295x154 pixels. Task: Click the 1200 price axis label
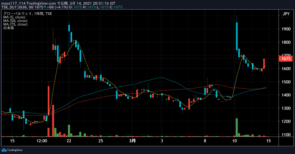point(286,121)
